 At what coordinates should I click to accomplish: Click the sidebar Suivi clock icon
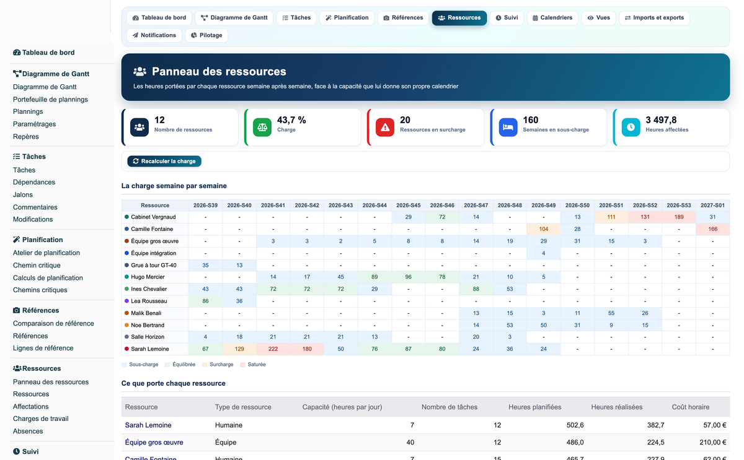[x=17, y=451]
